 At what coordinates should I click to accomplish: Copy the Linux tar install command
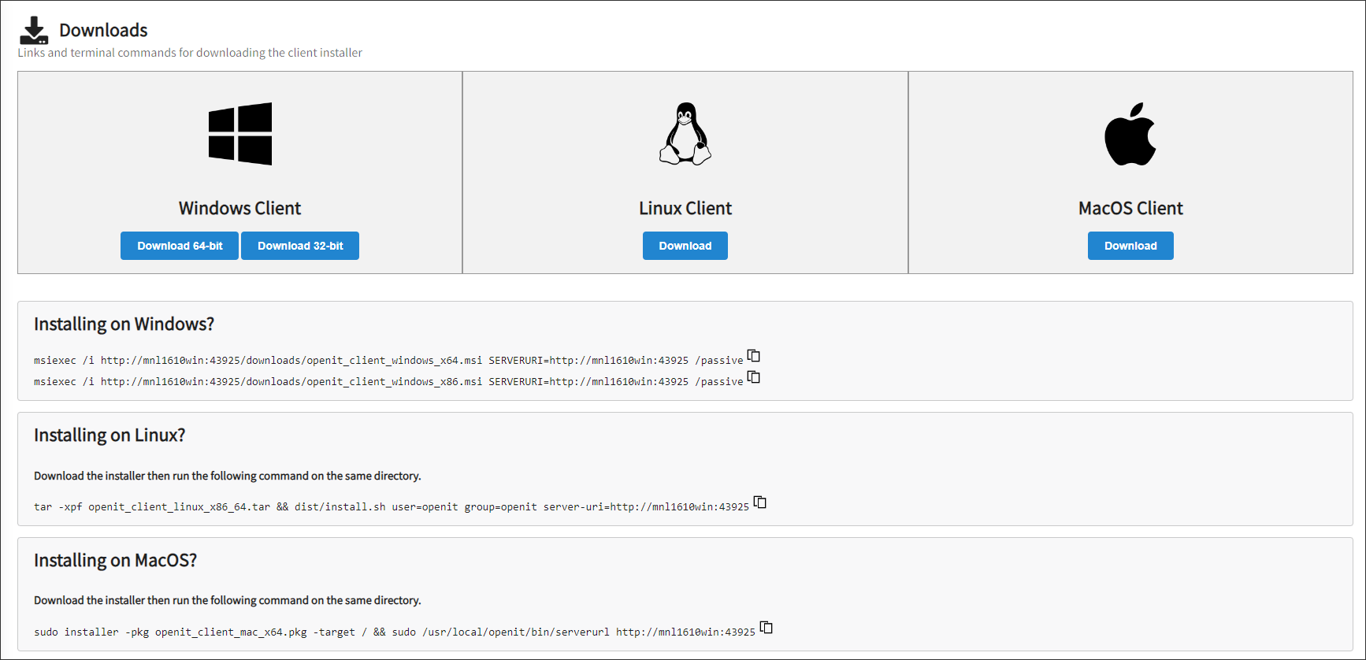point(760,502)
